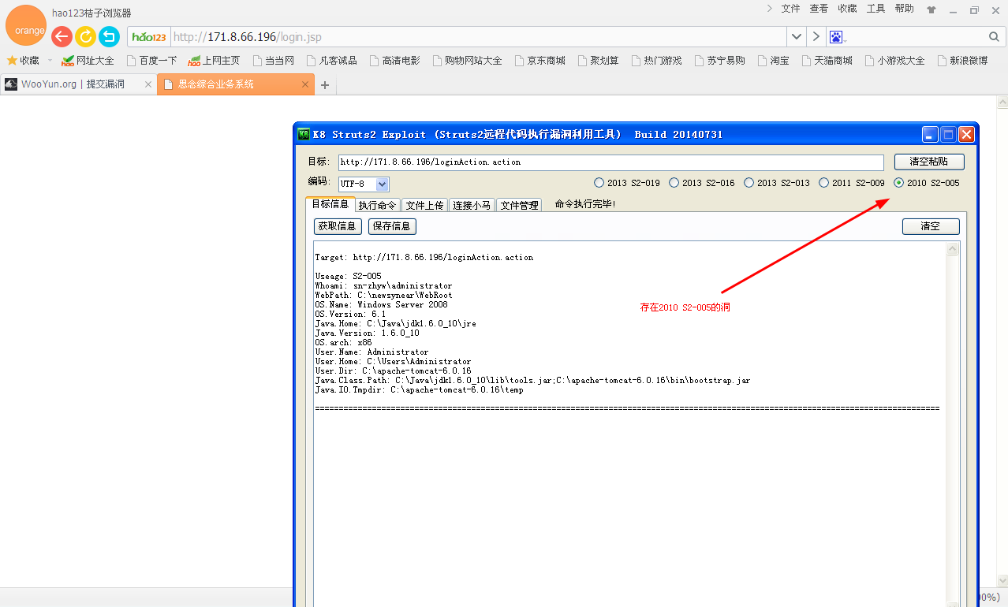Click the browser page scrollbar up arrow
The height and width of the screenshot is (607, 1008).
(1002, 102)
